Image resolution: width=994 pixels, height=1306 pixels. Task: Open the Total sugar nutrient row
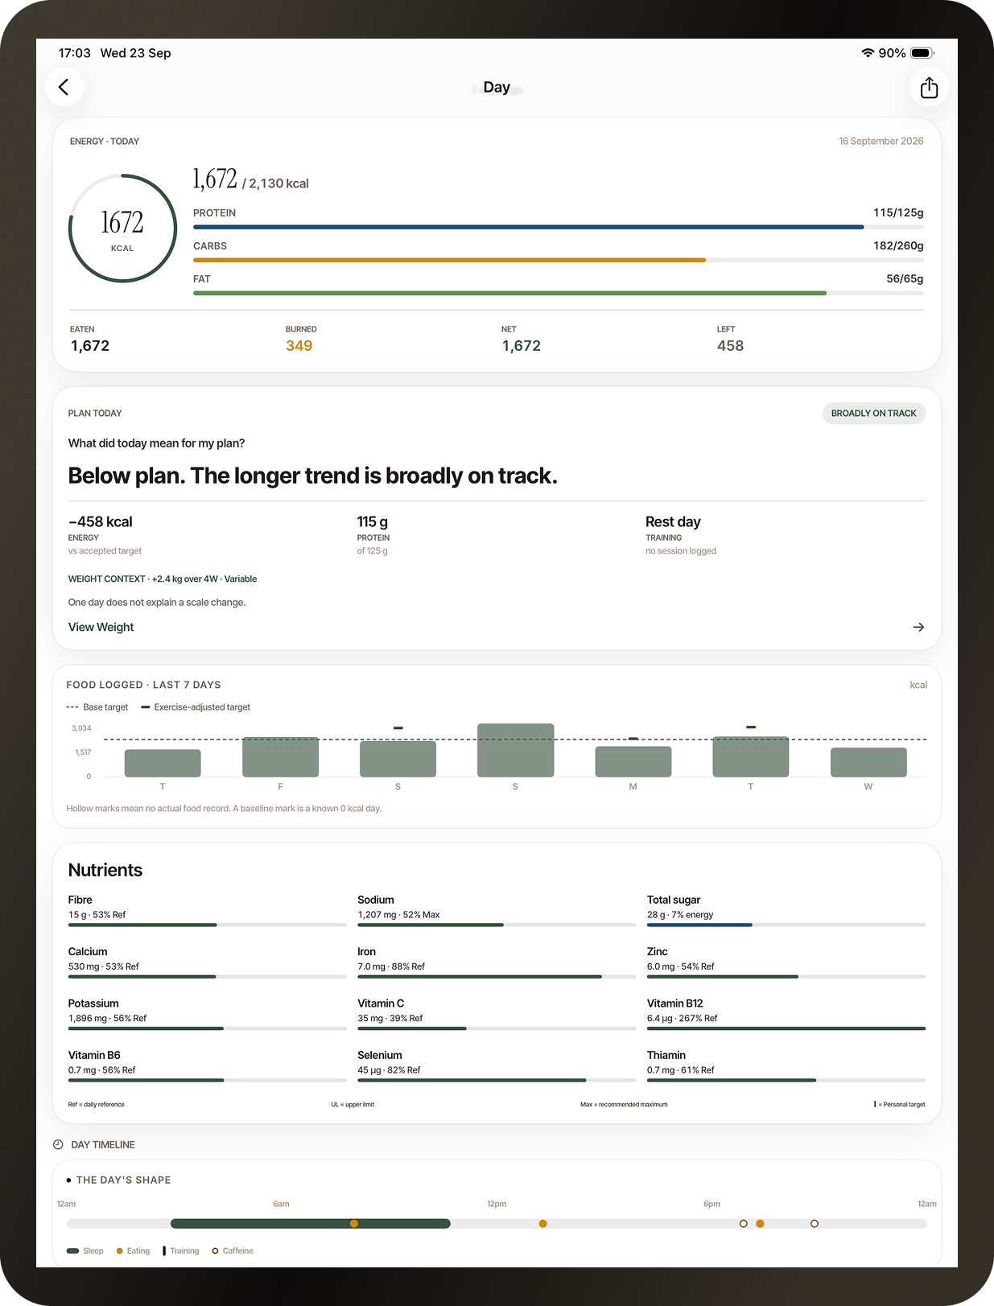tap(786, 911)
